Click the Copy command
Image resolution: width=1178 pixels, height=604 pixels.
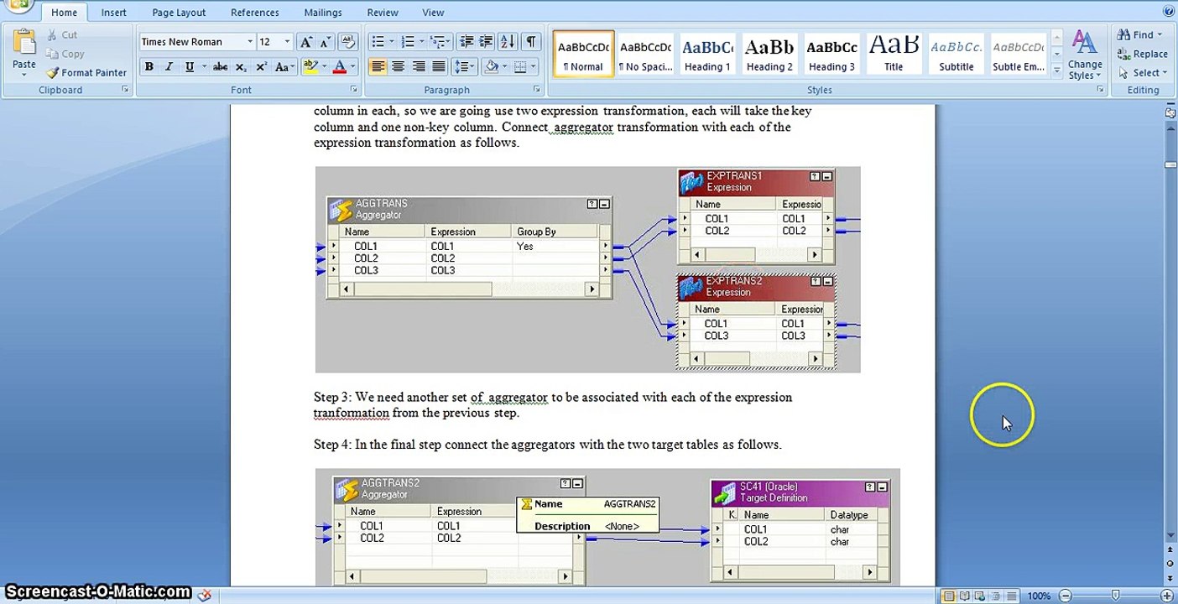[x=65, y=54]
